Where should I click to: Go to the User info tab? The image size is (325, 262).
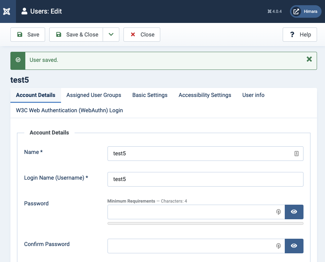click(253, 95)
